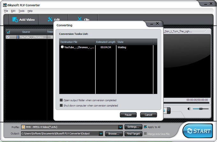This screenshot has width=217, height=142.
Task: Click the Estimated Length column header
Action: point(106,42)
